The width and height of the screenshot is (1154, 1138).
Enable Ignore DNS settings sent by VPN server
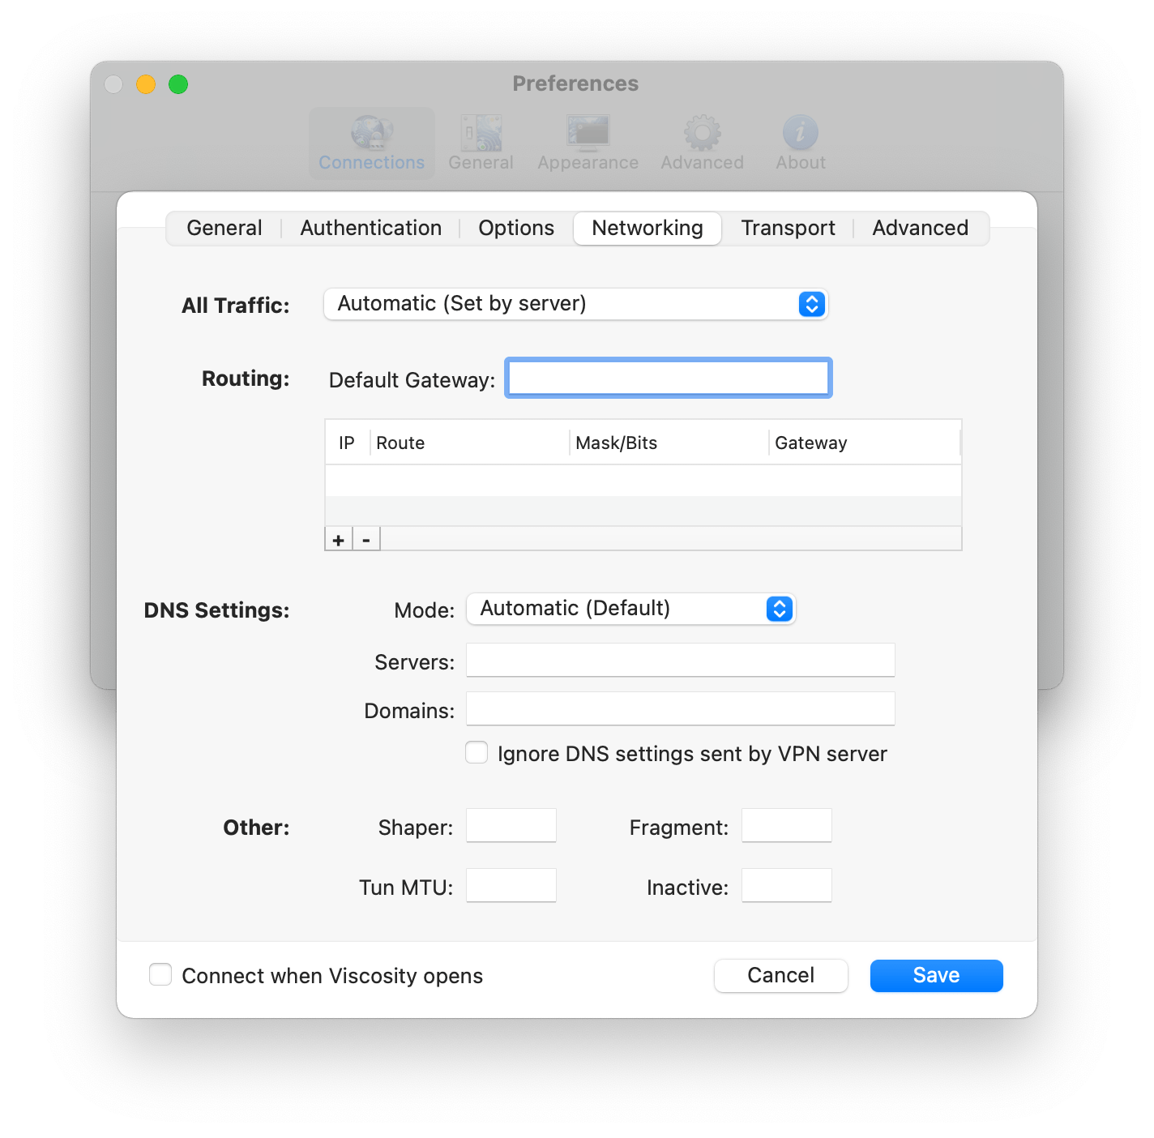tap(477, 753)
